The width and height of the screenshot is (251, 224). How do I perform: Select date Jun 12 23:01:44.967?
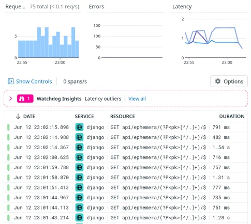[x=41, y=198]
